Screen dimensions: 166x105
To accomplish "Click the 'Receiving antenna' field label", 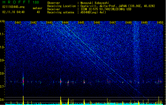I will coord(61,12).
